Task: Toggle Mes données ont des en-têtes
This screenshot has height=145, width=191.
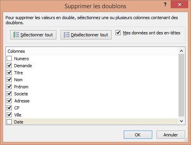Action: coord(118,32)
